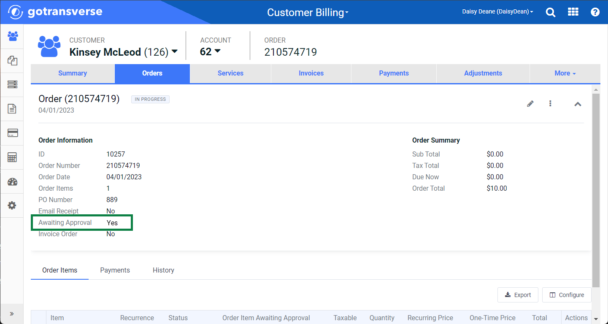Open the document page sidebar icon
Viewport: 608px width, 324px height.
(x=12, y=109)
